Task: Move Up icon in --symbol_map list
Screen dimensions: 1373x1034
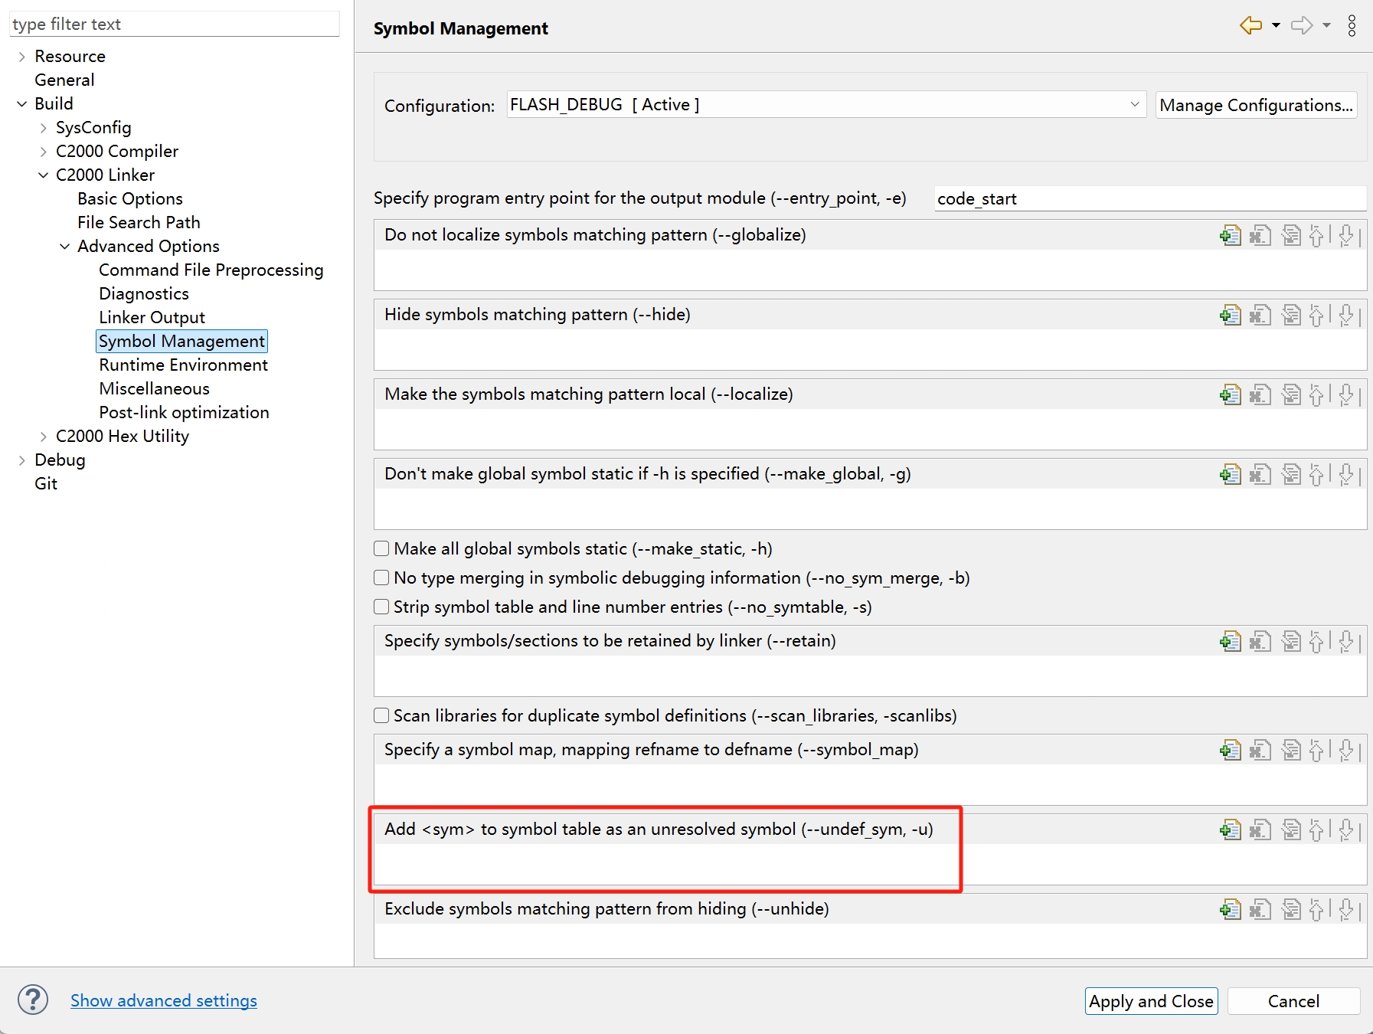Action: 1316,750
